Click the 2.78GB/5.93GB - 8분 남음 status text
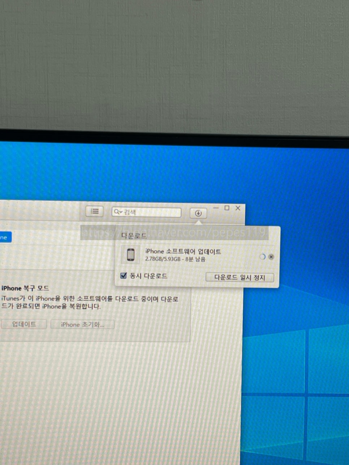Screen dimensions: 349x465 pyautogui.click(x=175, y=259)
